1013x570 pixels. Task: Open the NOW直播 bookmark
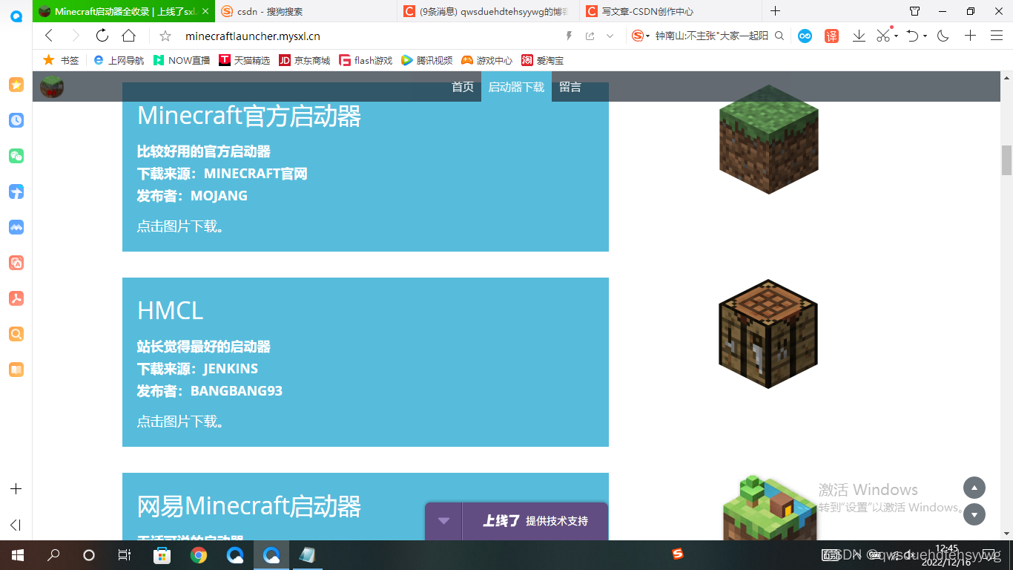pyautogui.click(x=182, y=60)
